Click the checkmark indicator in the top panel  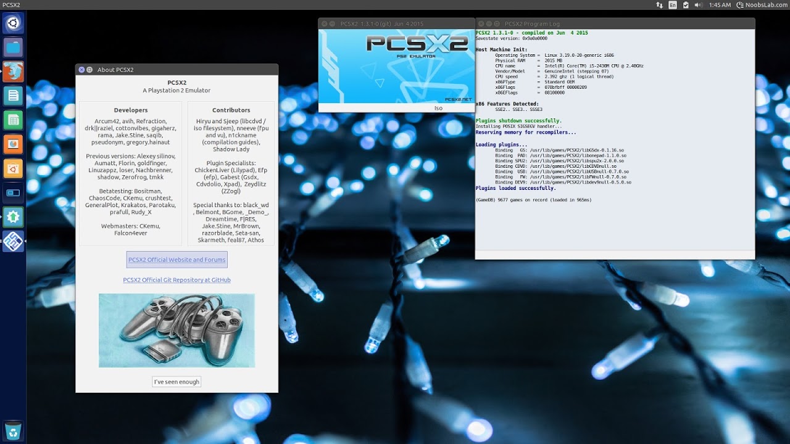pos(686,5)
